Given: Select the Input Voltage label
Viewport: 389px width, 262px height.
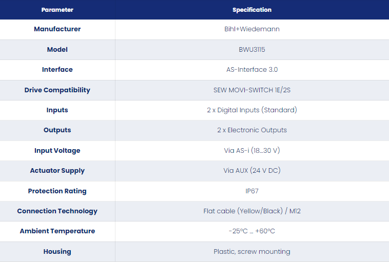Looking at the screenshot, I should pos(57,150).
